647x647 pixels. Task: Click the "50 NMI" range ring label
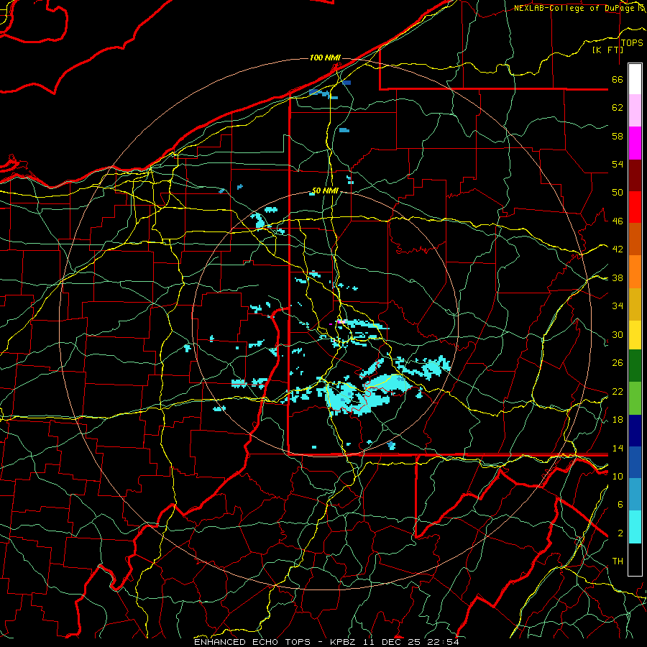coord(325,191)
